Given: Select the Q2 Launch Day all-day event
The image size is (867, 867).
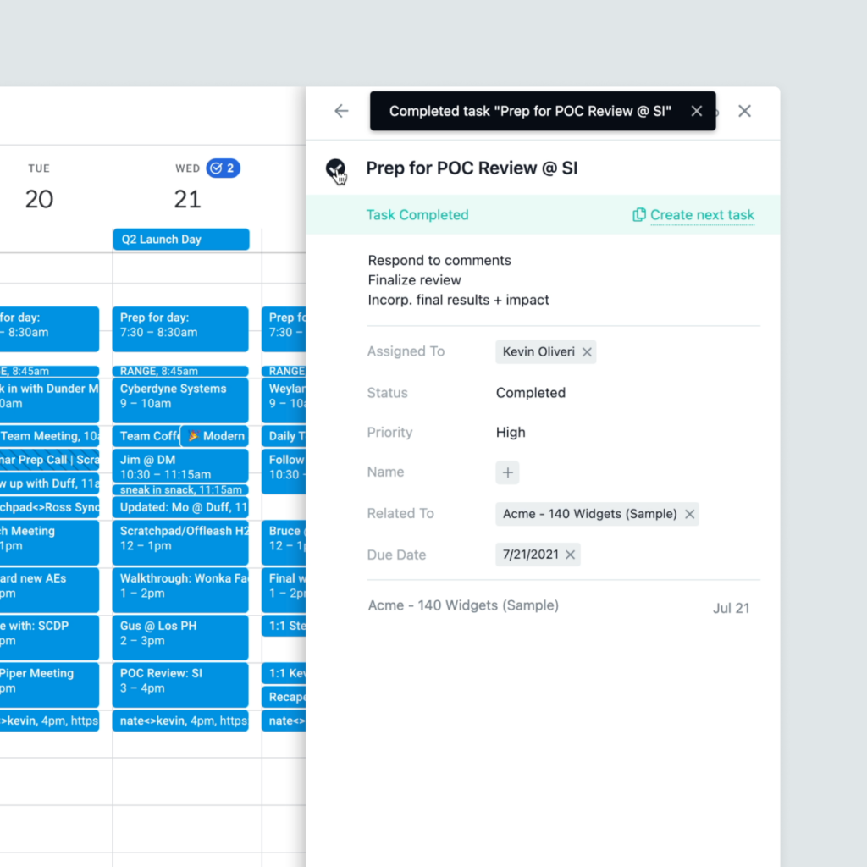Looking at the screenshot, I should (x=180, y=240).
